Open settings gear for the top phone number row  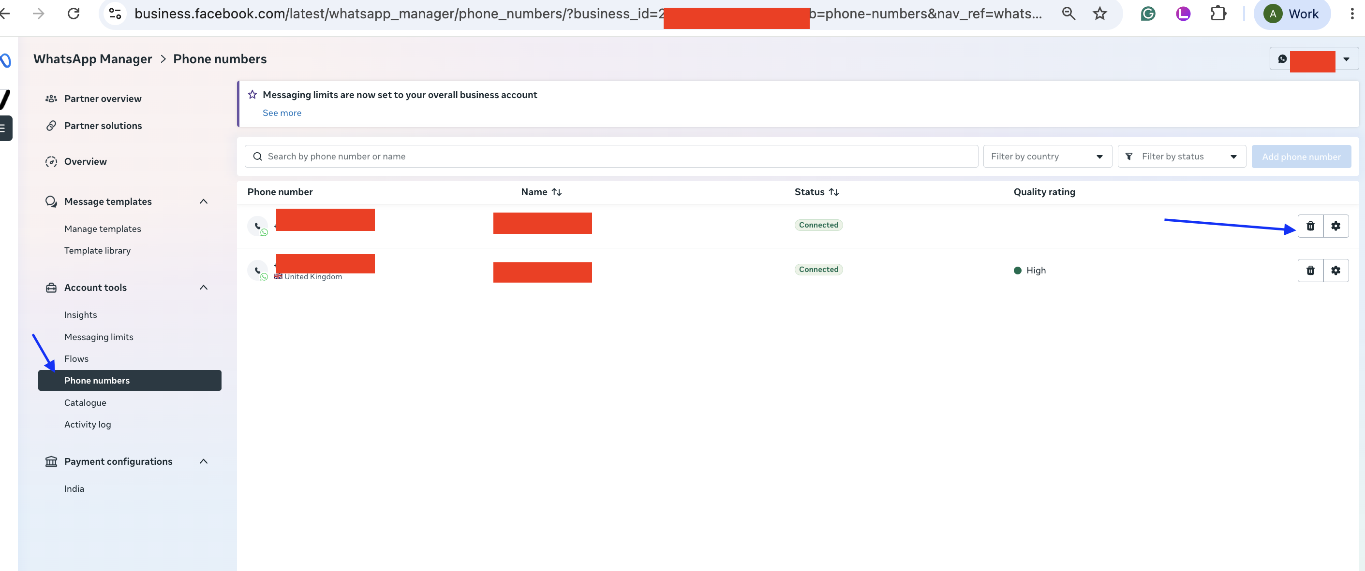[1336, 226]
